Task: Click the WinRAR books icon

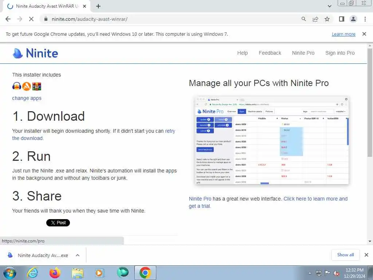Action: pyautogui.click(x=37, y=86)
